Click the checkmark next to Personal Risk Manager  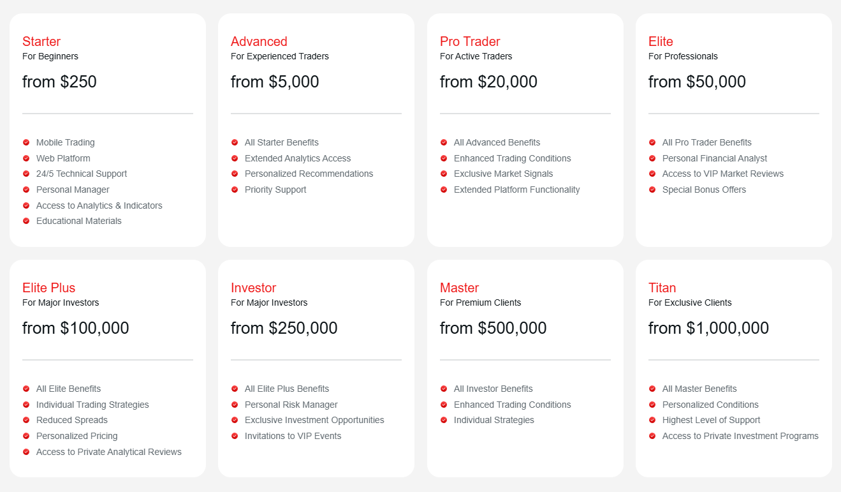pyautogui.click(x=235, y=405)
